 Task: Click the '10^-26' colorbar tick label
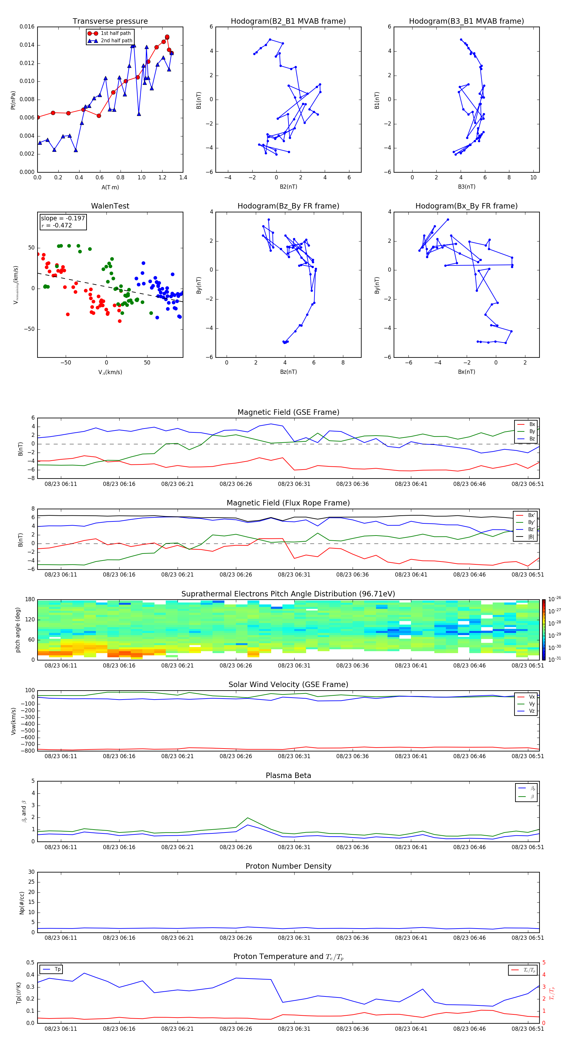pos(555,599)
